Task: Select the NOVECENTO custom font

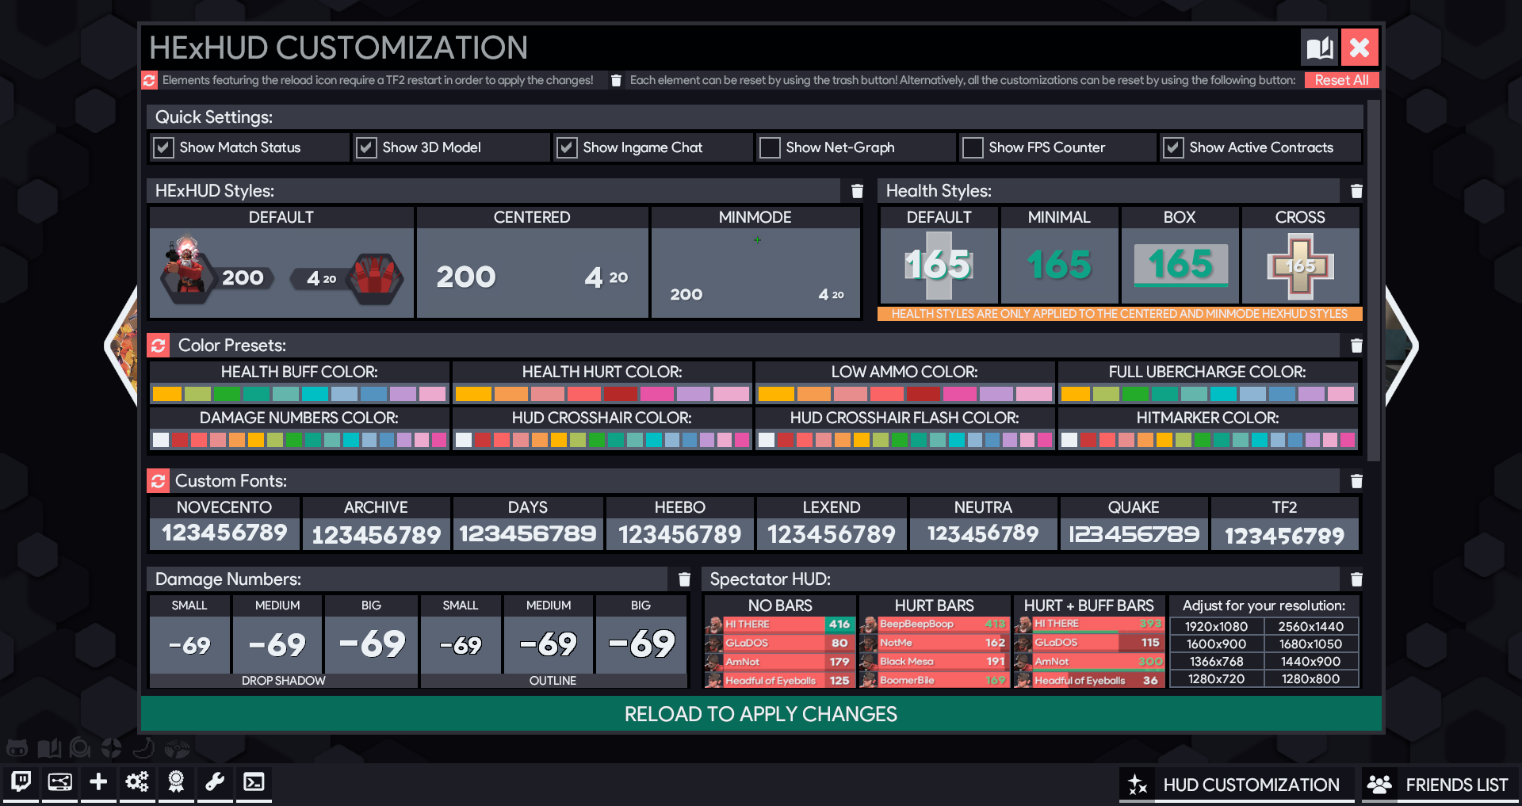Action: tap(224, 523)
